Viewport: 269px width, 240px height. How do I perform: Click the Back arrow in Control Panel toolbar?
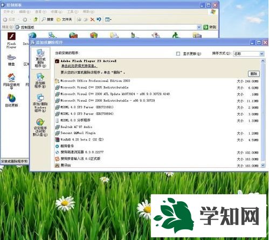9,19
